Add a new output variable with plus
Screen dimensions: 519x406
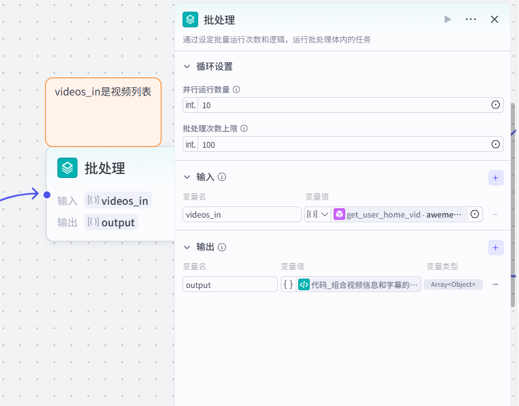495,248
